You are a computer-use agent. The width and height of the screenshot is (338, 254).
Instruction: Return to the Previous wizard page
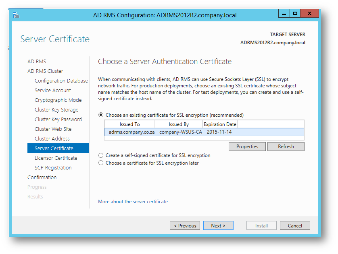185,225
